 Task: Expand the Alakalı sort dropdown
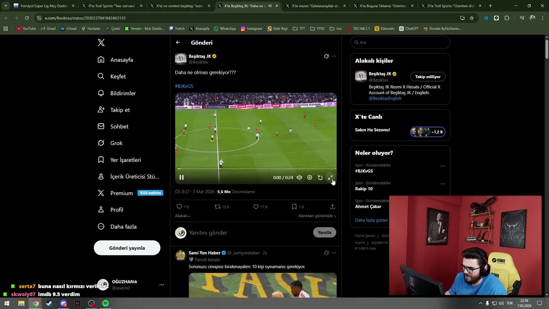point(183,216)
